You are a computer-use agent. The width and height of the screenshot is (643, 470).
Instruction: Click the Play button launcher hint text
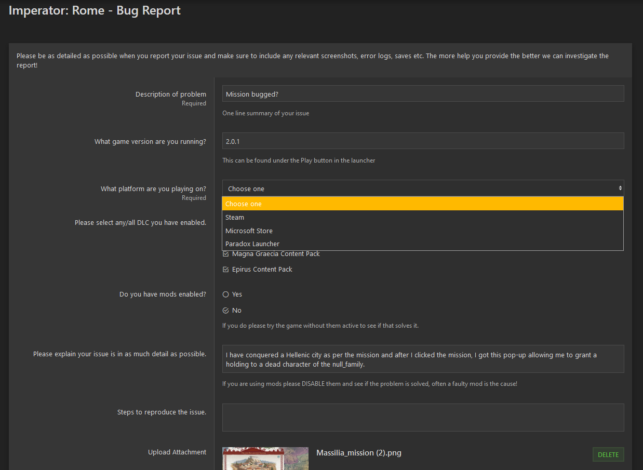299,160
